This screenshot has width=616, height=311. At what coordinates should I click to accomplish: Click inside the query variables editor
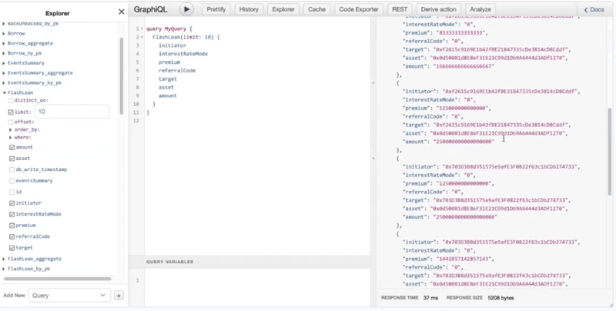(257, 286)
